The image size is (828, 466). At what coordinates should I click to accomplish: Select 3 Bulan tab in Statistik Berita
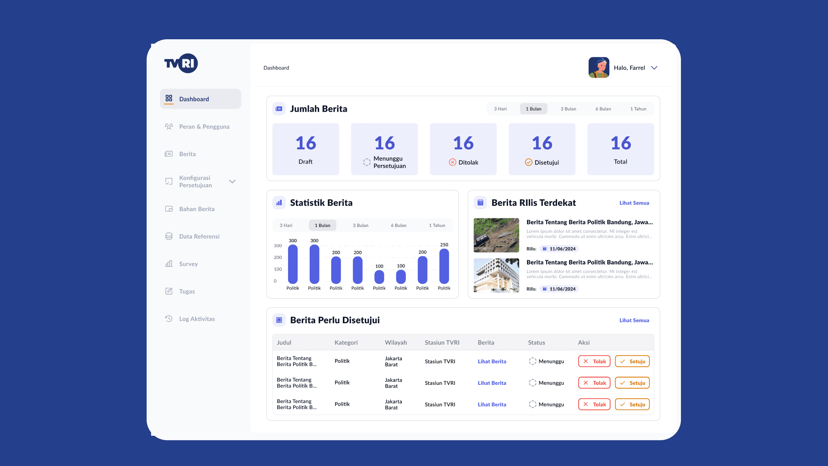tap(361, 225)
